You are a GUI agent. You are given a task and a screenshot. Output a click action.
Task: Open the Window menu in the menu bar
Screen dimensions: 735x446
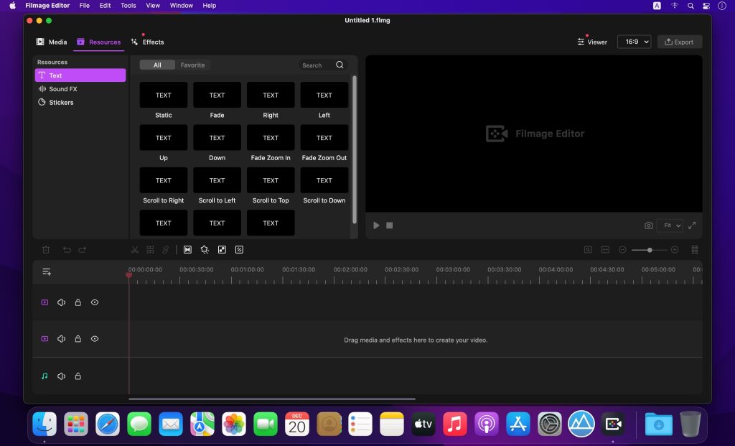click(181, 5)
